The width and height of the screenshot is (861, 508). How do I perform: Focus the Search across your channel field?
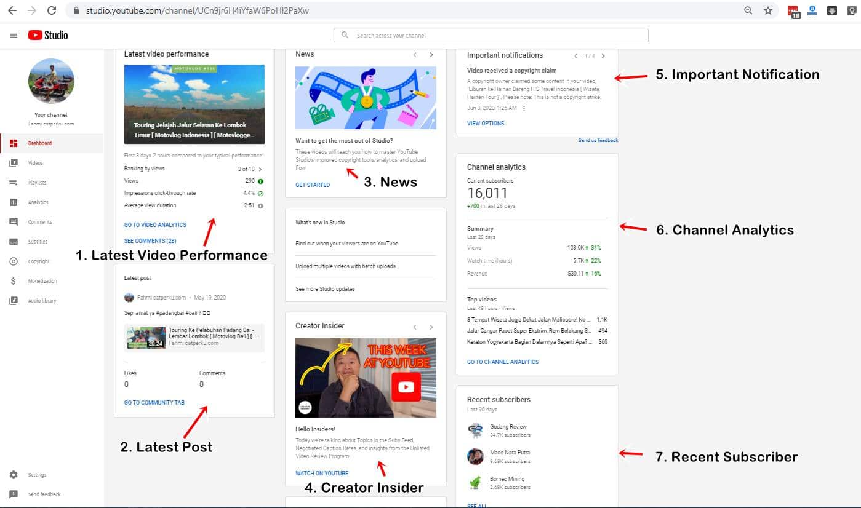point(491,35)
